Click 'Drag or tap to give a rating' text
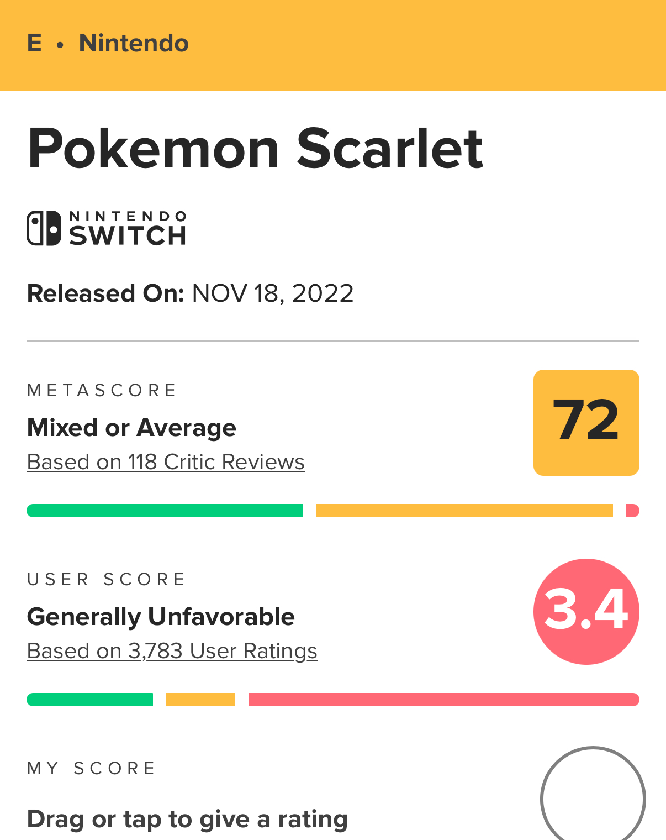666x840 pixels. (x=187, y=819)
